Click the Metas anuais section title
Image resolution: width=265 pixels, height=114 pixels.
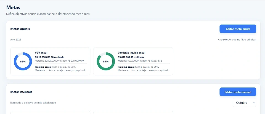[x=20, y=29]
